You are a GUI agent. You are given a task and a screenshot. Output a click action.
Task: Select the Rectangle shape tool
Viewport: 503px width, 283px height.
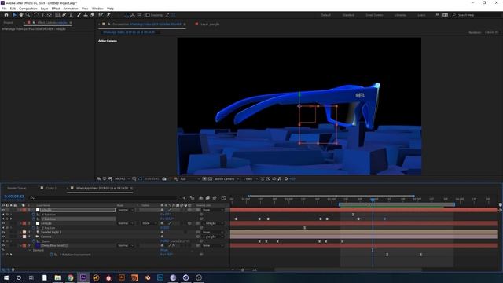[57, 15]
